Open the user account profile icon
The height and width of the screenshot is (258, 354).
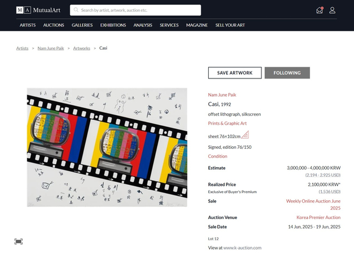[x=332, y=10]
